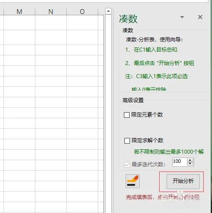Decrease iteration count with down arrow
212x213 pixels.
[190, 164]
